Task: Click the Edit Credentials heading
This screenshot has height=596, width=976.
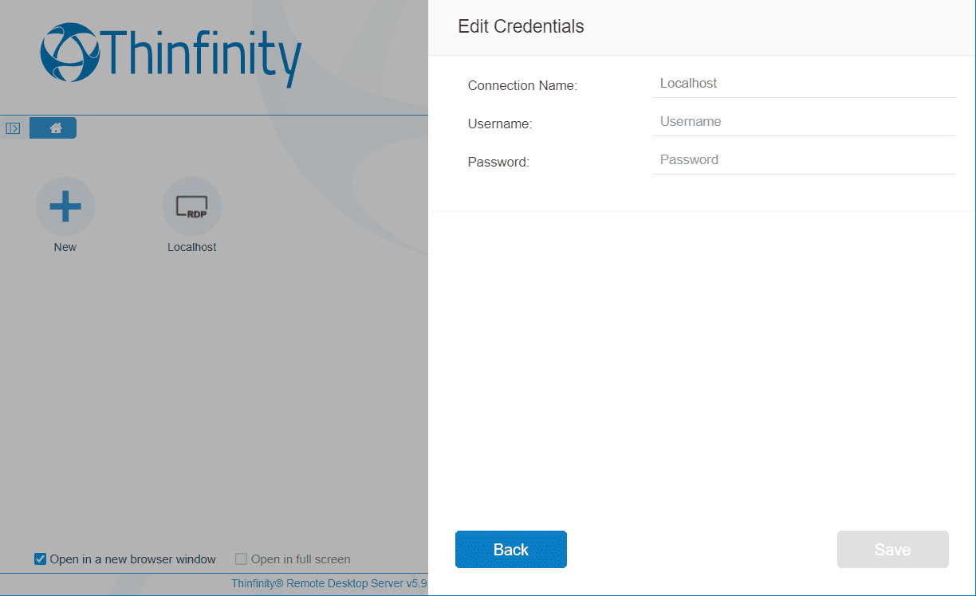Action: pyautogui.click(x=521, y=26)
